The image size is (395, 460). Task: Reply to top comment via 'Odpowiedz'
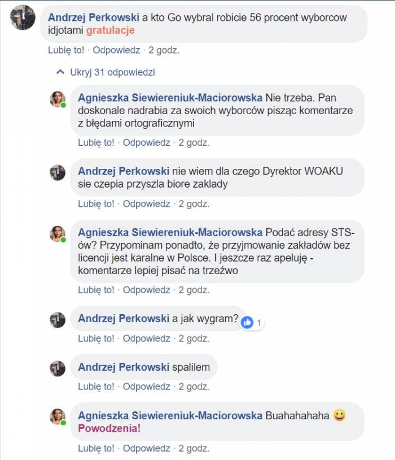tap(116, 50)
